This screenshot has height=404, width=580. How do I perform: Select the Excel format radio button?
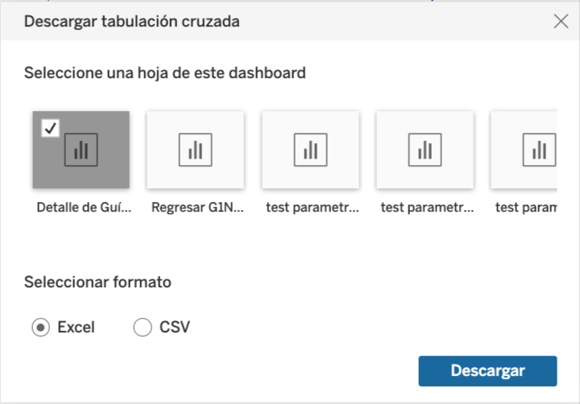[41, 327]
